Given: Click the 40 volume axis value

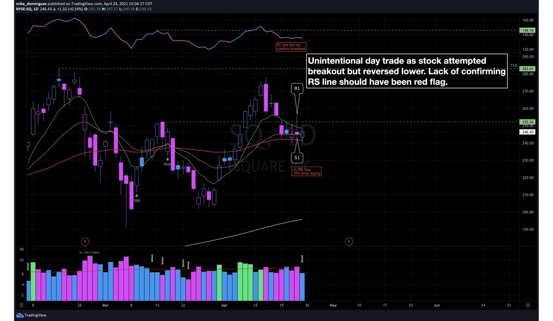Looking at the screenshot, I should 21,249.
